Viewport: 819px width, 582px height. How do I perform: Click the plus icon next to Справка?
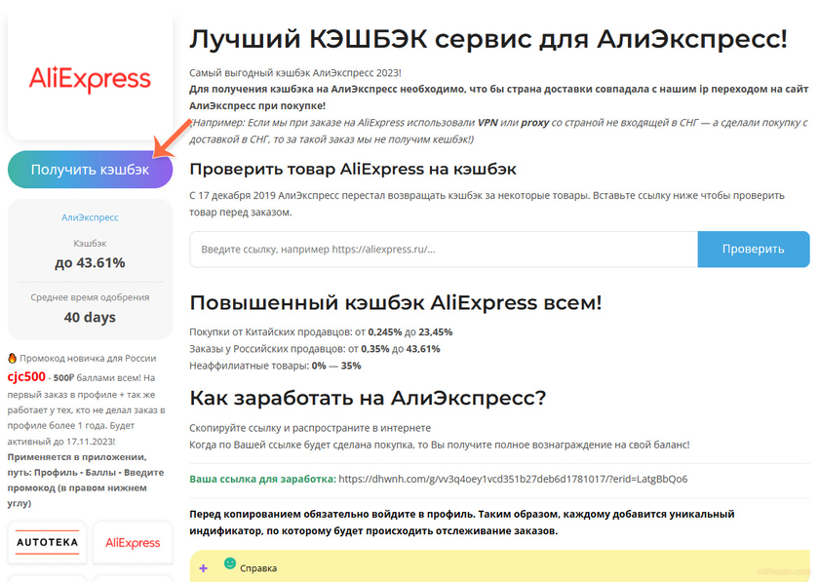tap(203, 566)
